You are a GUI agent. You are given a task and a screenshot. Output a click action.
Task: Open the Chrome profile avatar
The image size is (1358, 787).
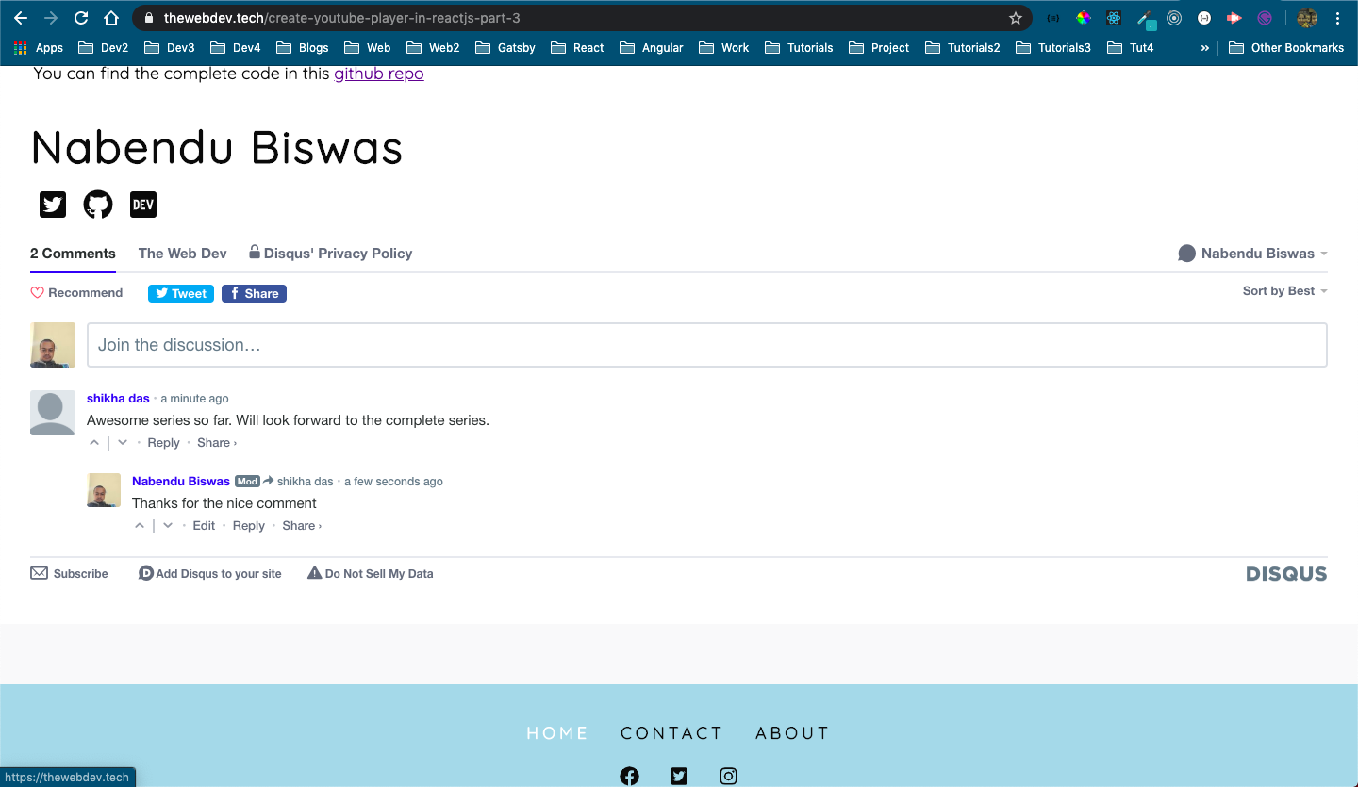click(x=1307, y=18)
